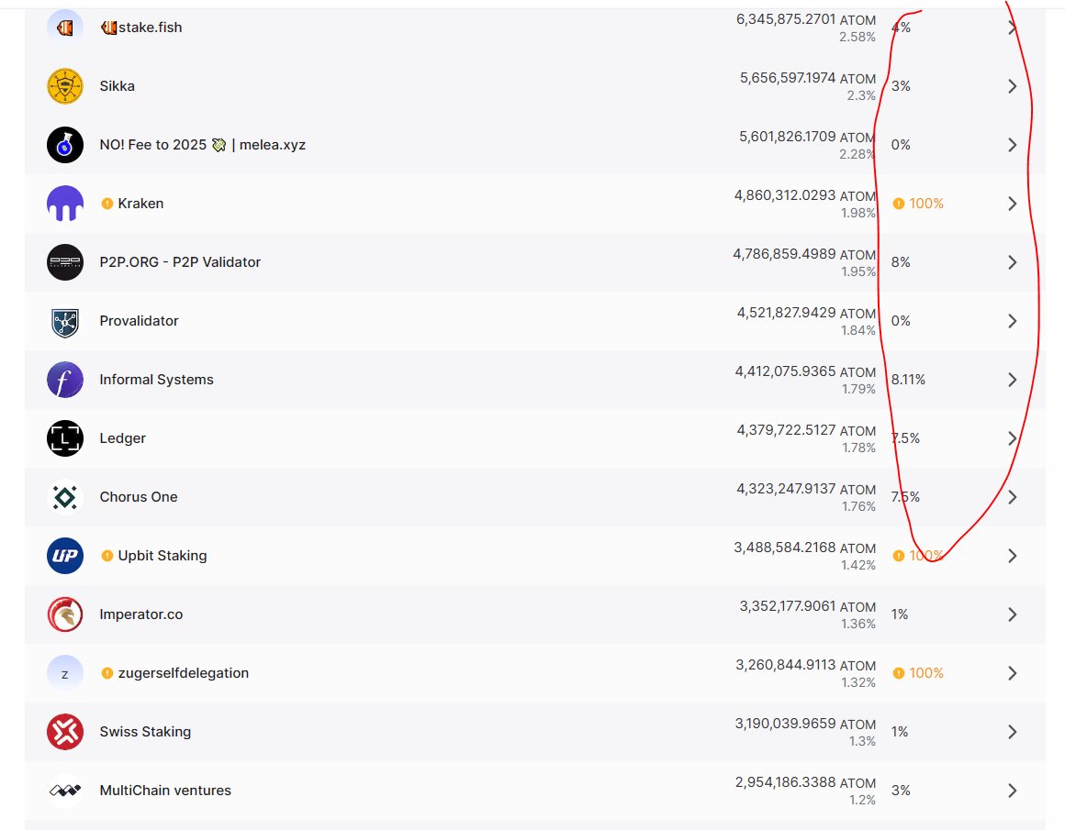Click the Imperator.co helmet logo
Screen dimensions: 1065x830
coord(65,614)
